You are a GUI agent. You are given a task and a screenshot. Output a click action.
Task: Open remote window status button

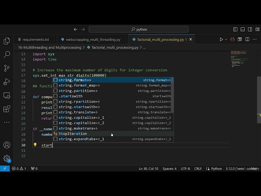(x=5, y=169)
